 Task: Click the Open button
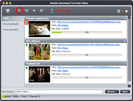[125, 92]
